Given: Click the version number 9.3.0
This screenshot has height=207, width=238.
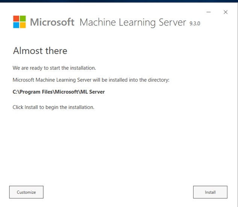Looking at the screenshot, I should click(195, 23).
